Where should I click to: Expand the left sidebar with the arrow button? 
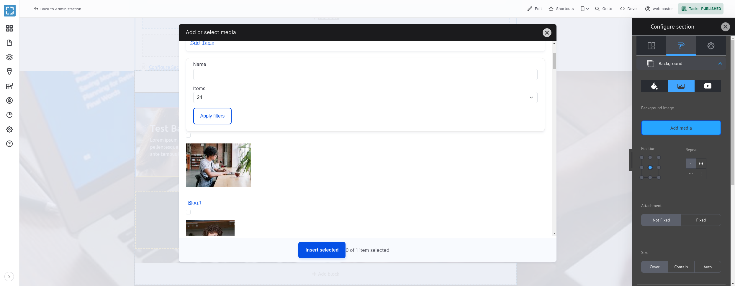(x=9, y=277)
